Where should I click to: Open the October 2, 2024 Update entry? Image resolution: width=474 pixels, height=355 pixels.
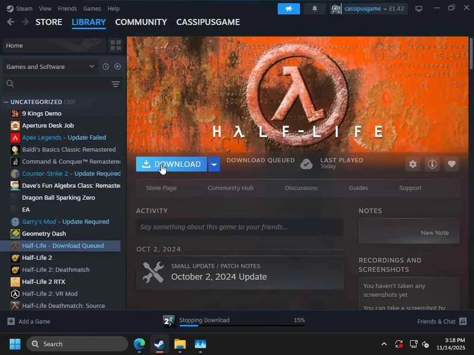tap(240, 273)
